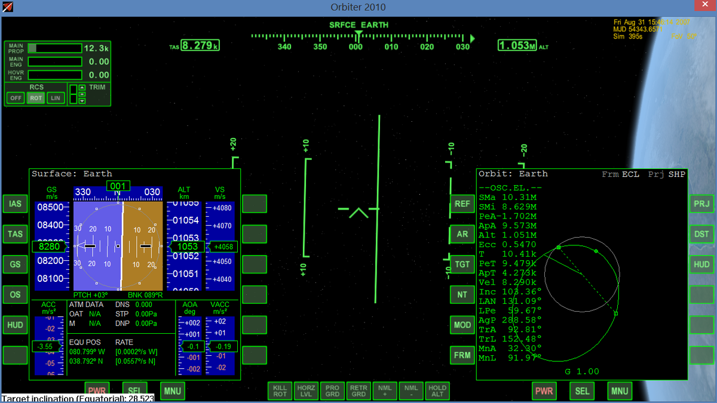Click TGT on the Orbit MFD
717x403 pixels.
point(462,264)
